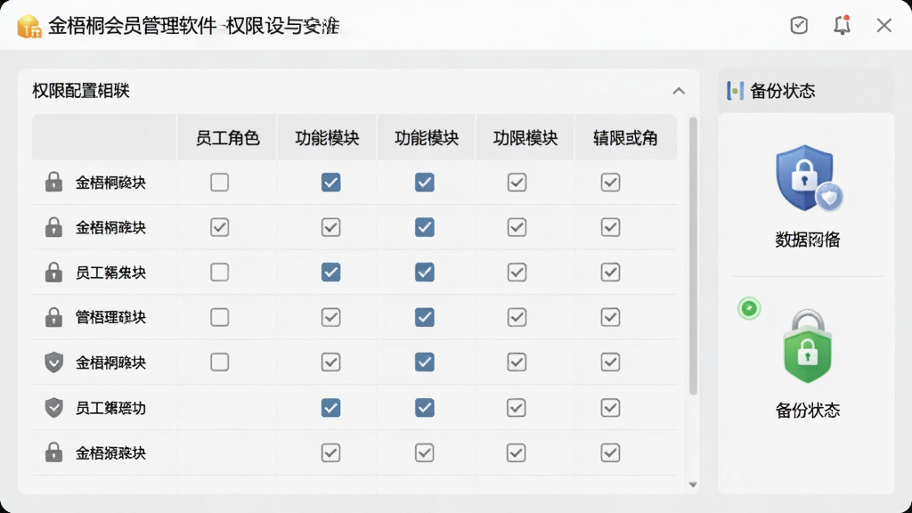Click the blue shield lock icon
This screenshot has height=513, width=912.
[x=809, y=178]
